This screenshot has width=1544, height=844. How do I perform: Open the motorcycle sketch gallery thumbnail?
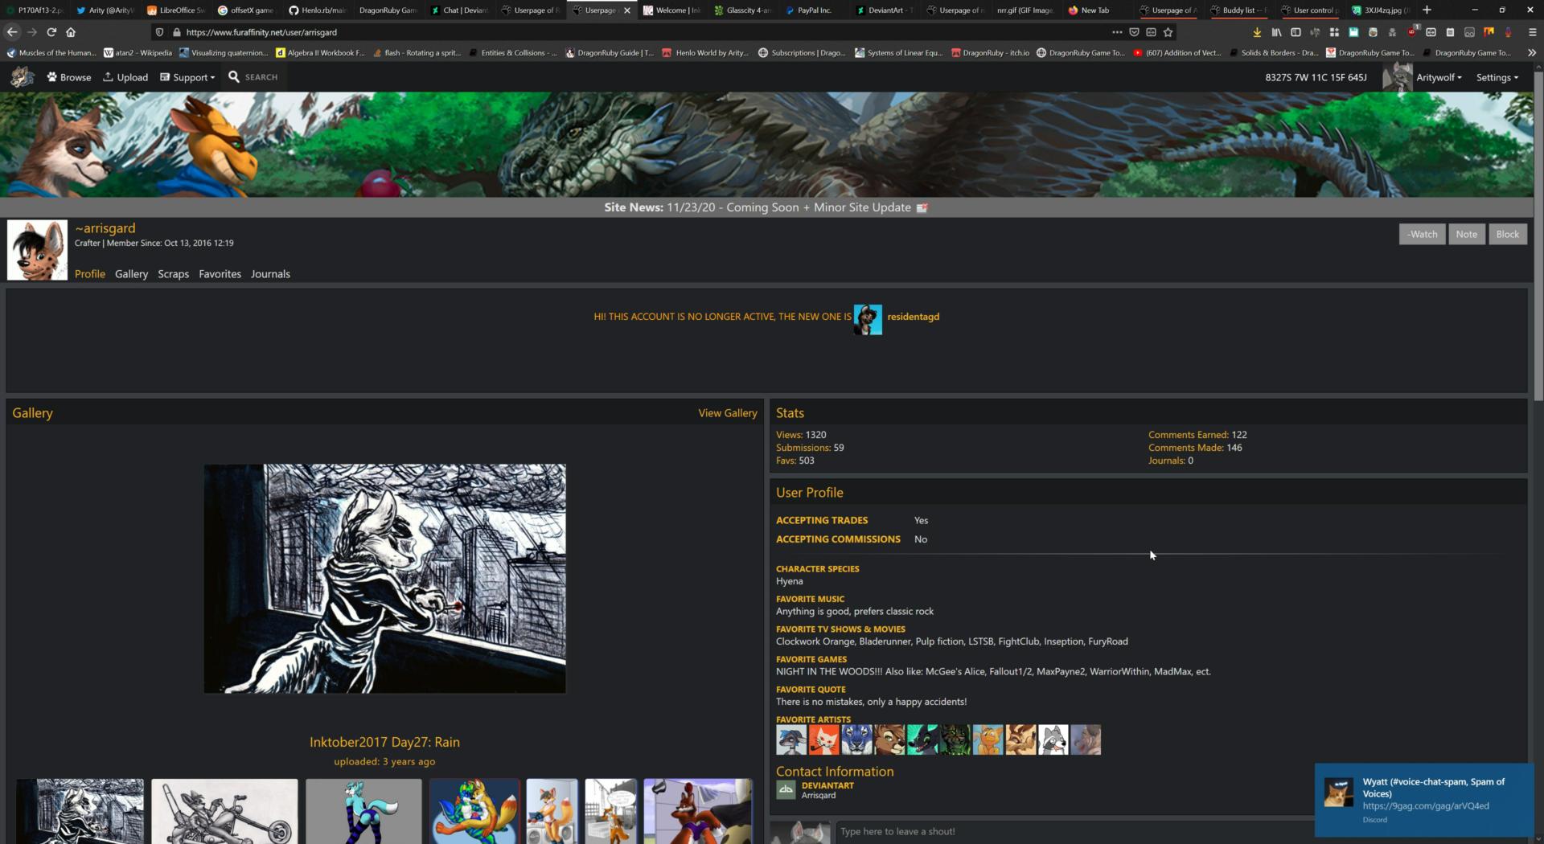tap(224, 811)
